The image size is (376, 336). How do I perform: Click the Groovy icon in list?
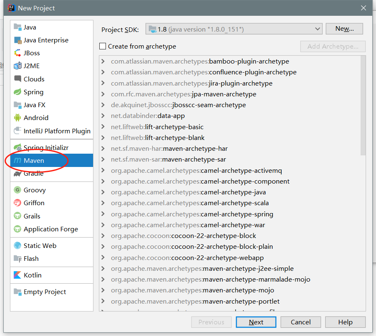(17, 190)
